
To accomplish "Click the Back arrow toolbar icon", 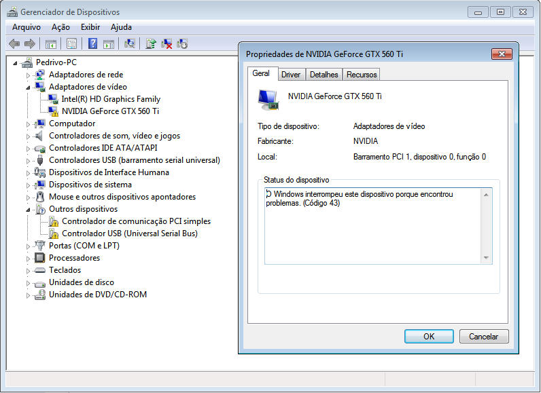I will [14, 43].
